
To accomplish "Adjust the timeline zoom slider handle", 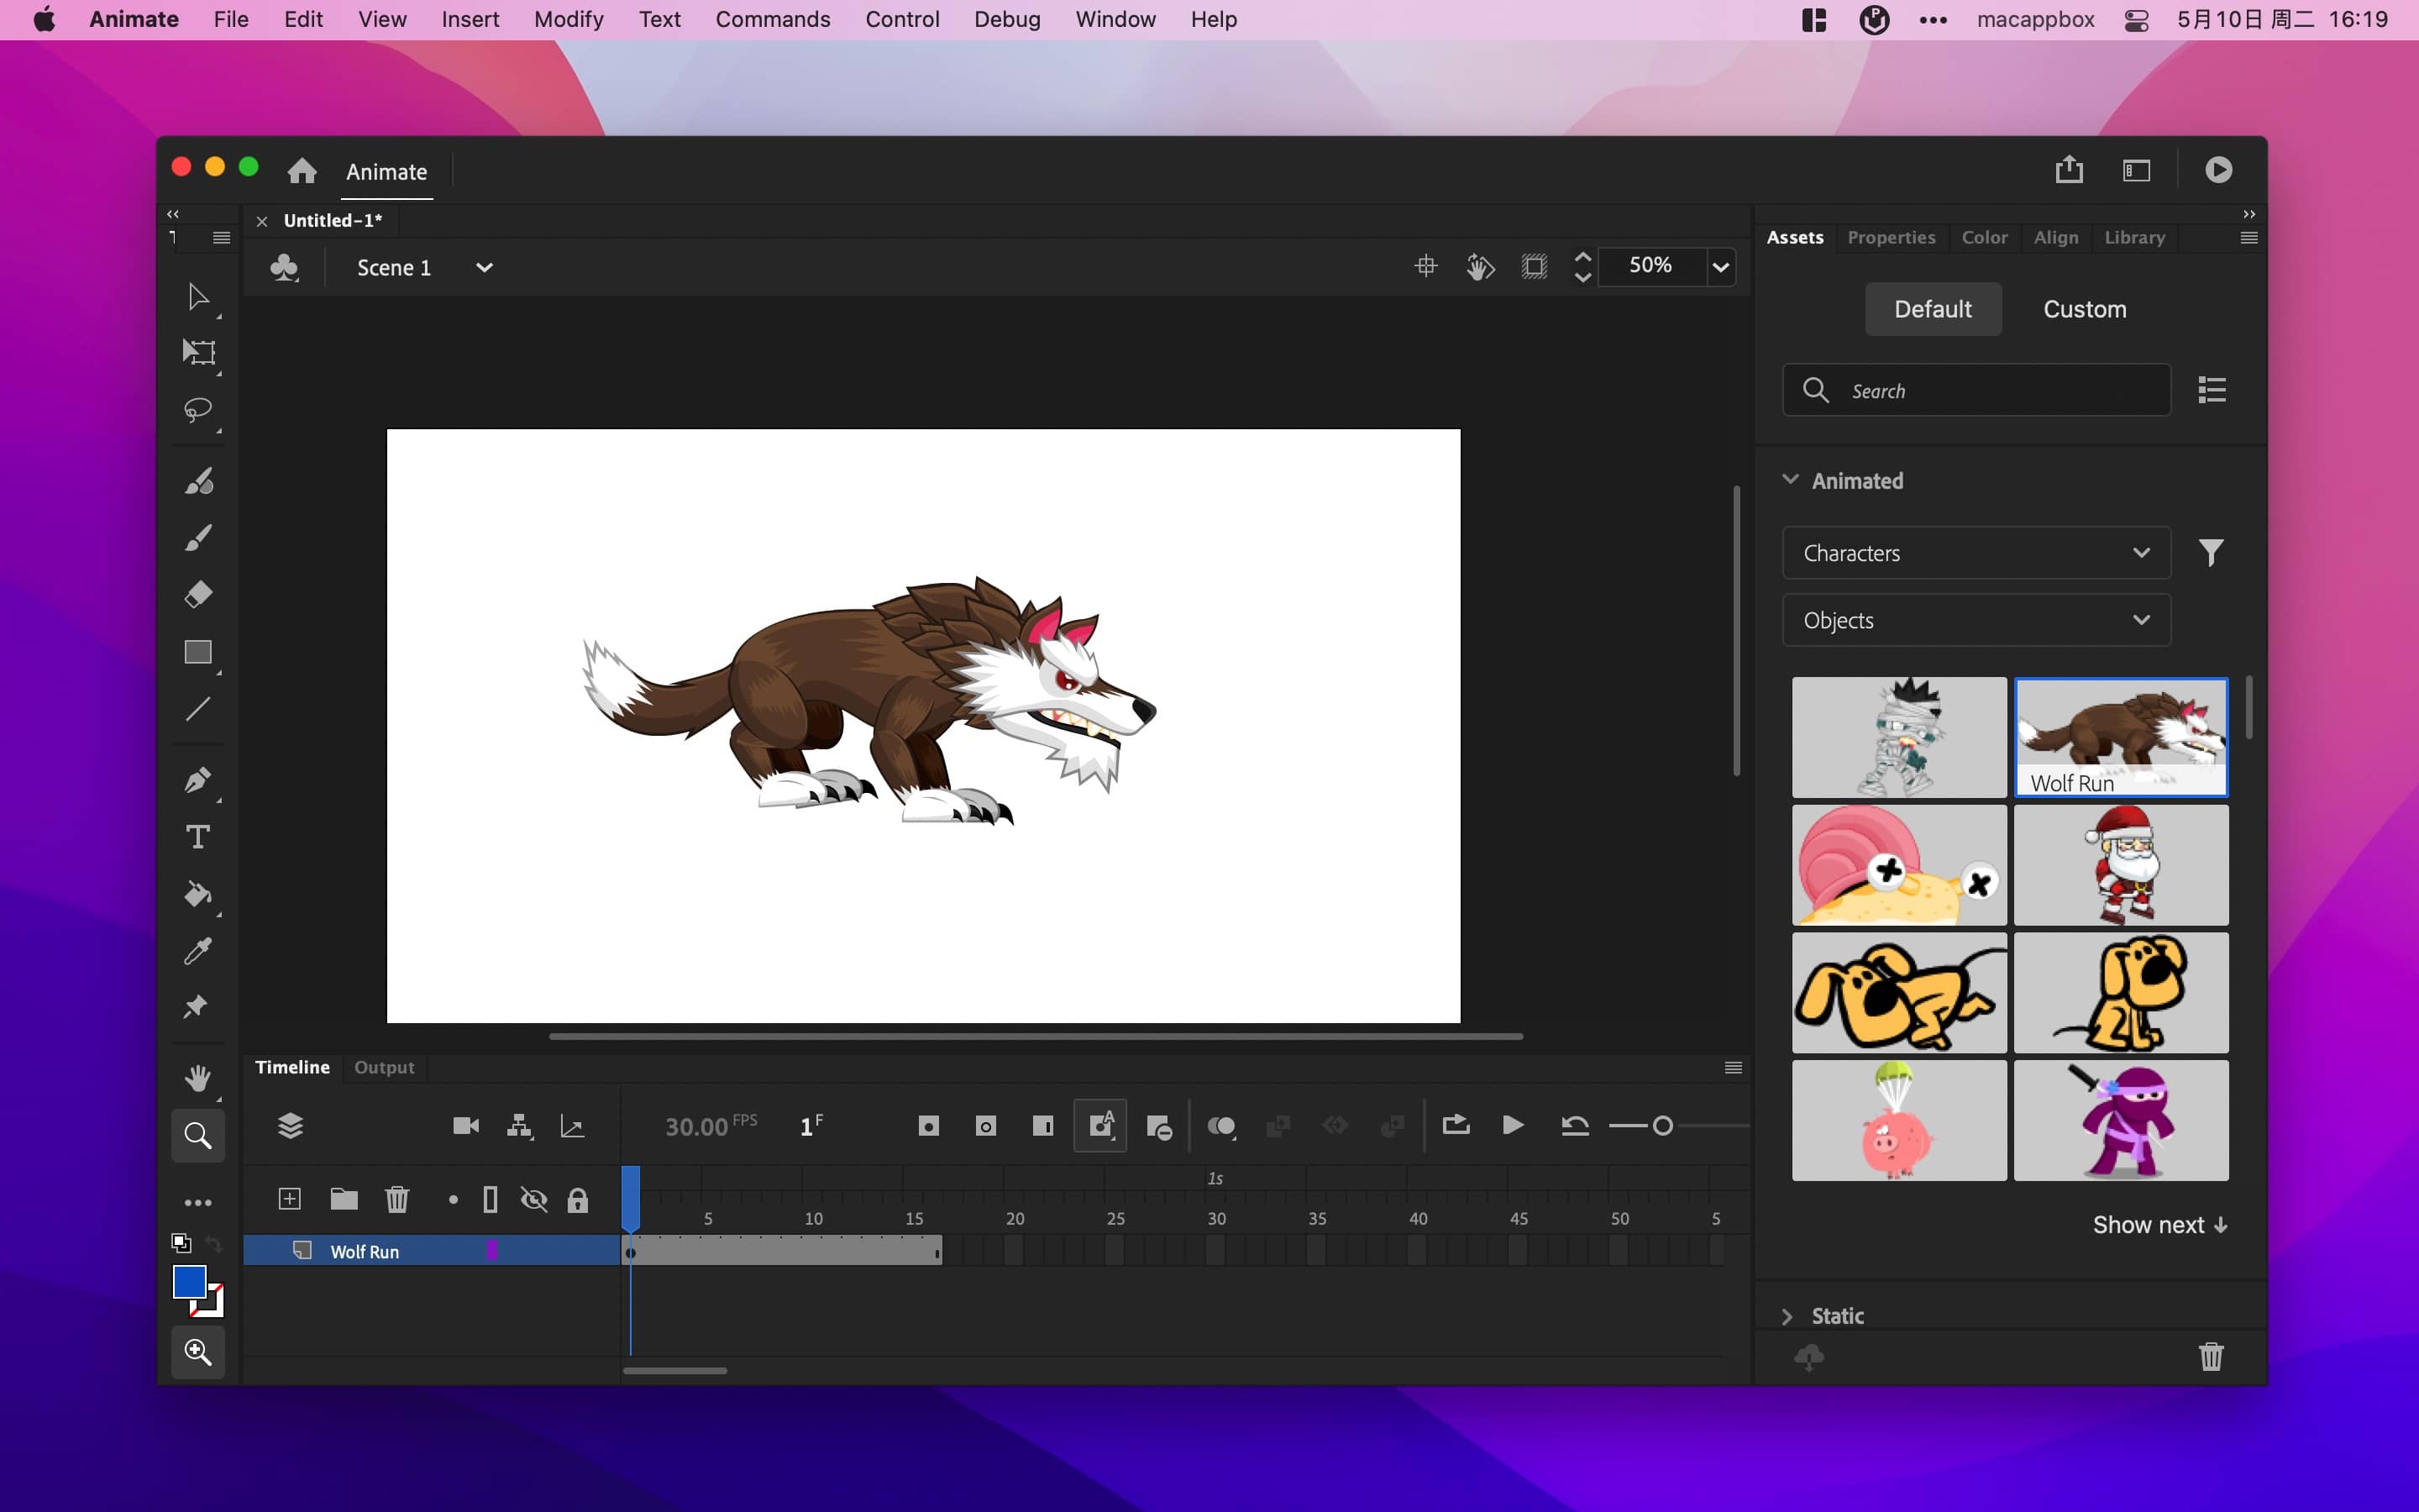I will (x=1662, y=1126).
